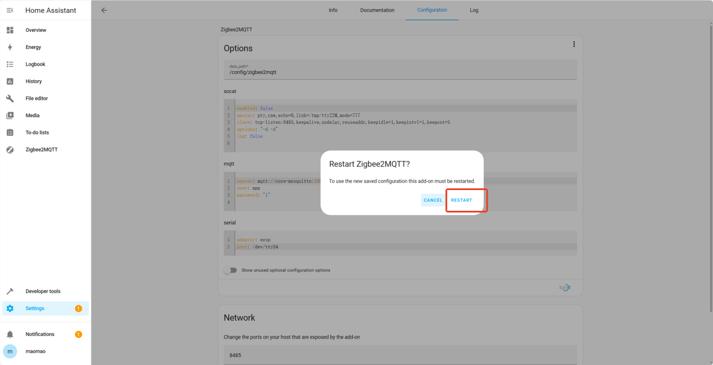Click the Notifications count badge
This screenshot has width=713, height=365.
coord(78,334)
